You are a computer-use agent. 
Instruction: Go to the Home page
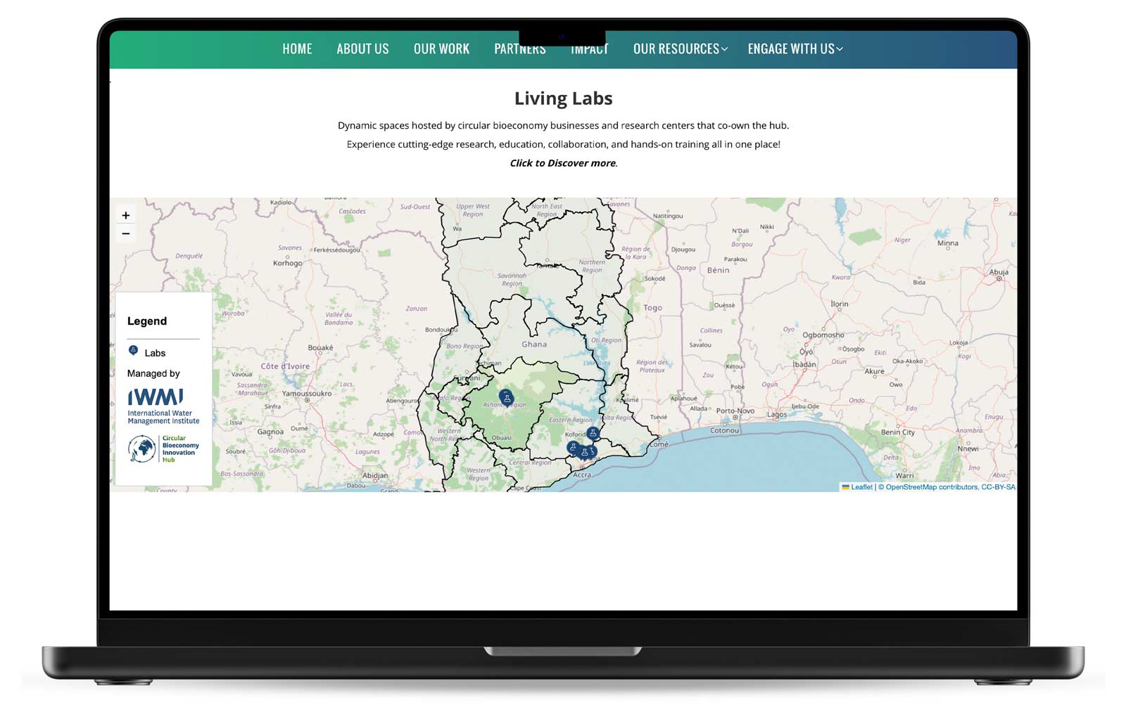point(297,49)
